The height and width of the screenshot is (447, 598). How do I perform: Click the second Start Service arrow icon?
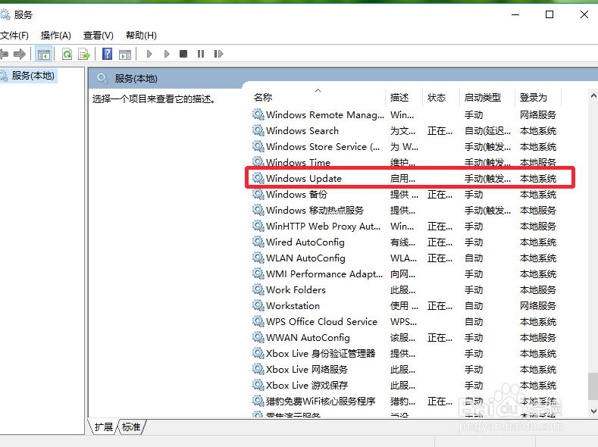coord(167,54)
